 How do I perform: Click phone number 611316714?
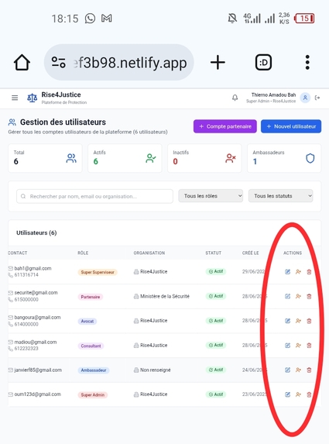pyautogui.click(x=26, y=274)
